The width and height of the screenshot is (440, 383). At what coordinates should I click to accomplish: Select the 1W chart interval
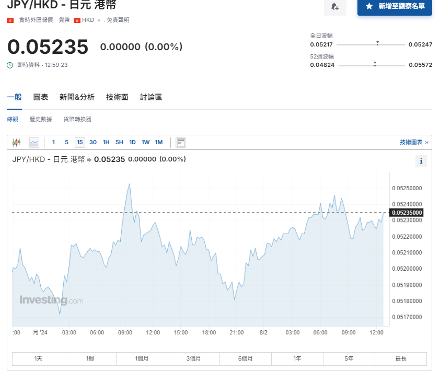pyautogui.click(x=145, y=142)
